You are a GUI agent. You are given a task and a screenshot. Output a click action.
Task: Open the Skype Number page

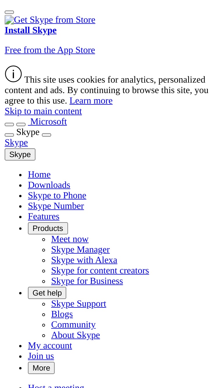56,206
